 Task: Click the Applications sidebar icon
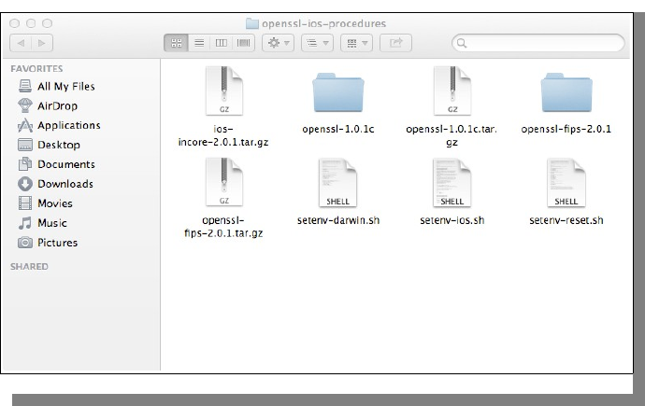click(x=25, y=125)
